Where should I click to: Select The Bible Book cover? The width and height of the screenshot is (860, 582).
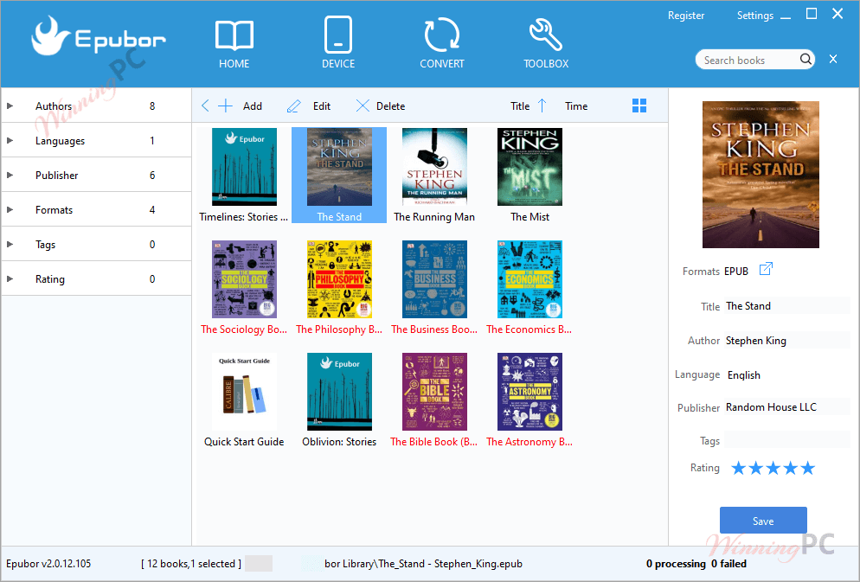pos(434,391)
